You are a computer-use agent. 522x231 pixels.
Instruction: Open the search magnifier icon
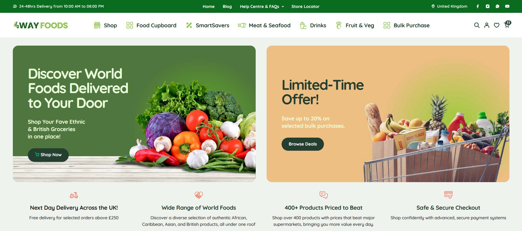[x=477, y=25]
